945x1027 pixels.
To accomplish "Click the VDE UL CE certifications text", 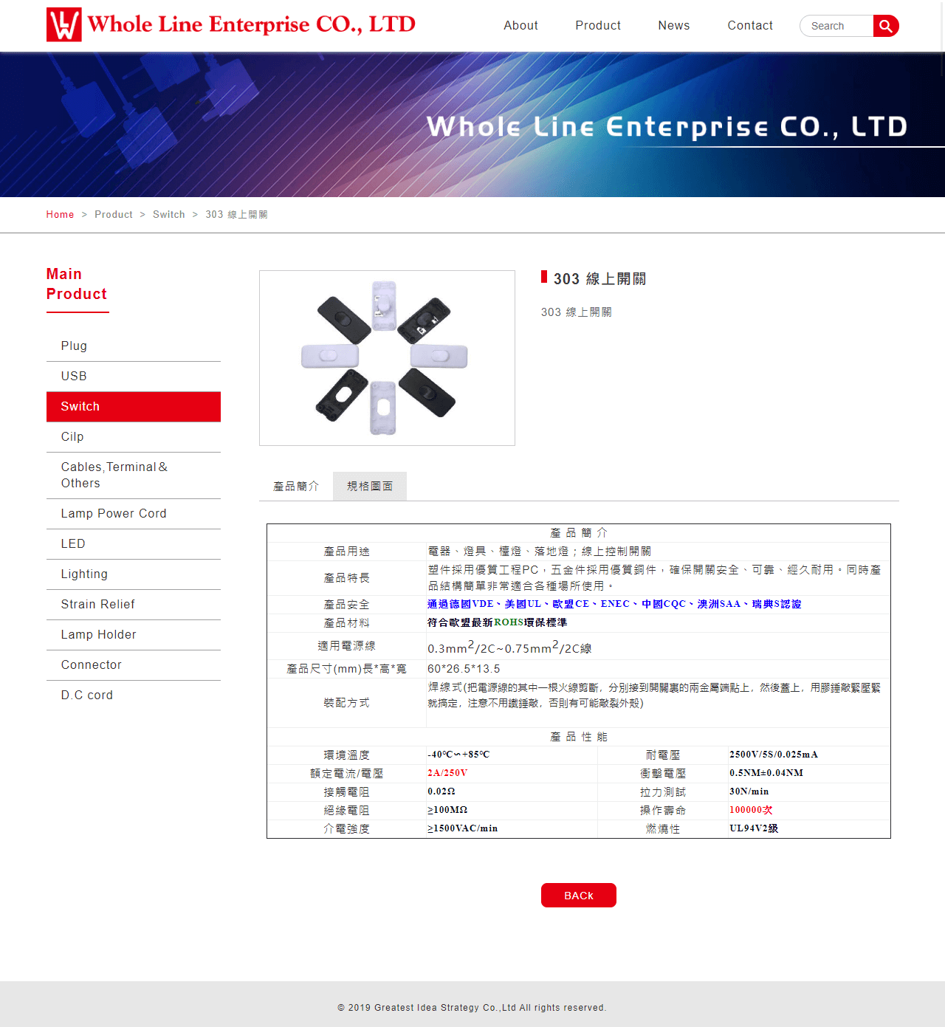I will pos(614,604).
